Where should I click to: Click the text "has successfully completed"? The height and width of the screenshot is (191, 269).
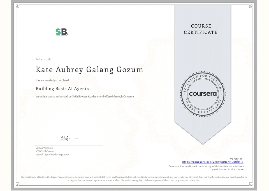coord(52,80)
